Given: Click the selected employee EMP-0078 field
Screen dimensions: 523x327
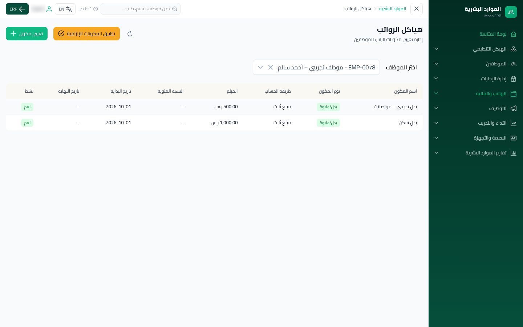Looking at the screenshot, I should 316,67.
